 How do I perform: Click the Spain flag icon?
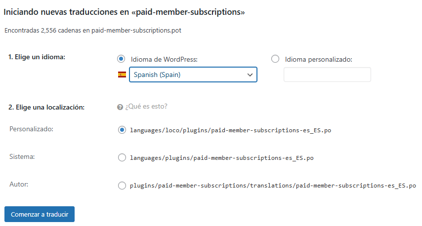pyautogui.click(x=122, y=75)
